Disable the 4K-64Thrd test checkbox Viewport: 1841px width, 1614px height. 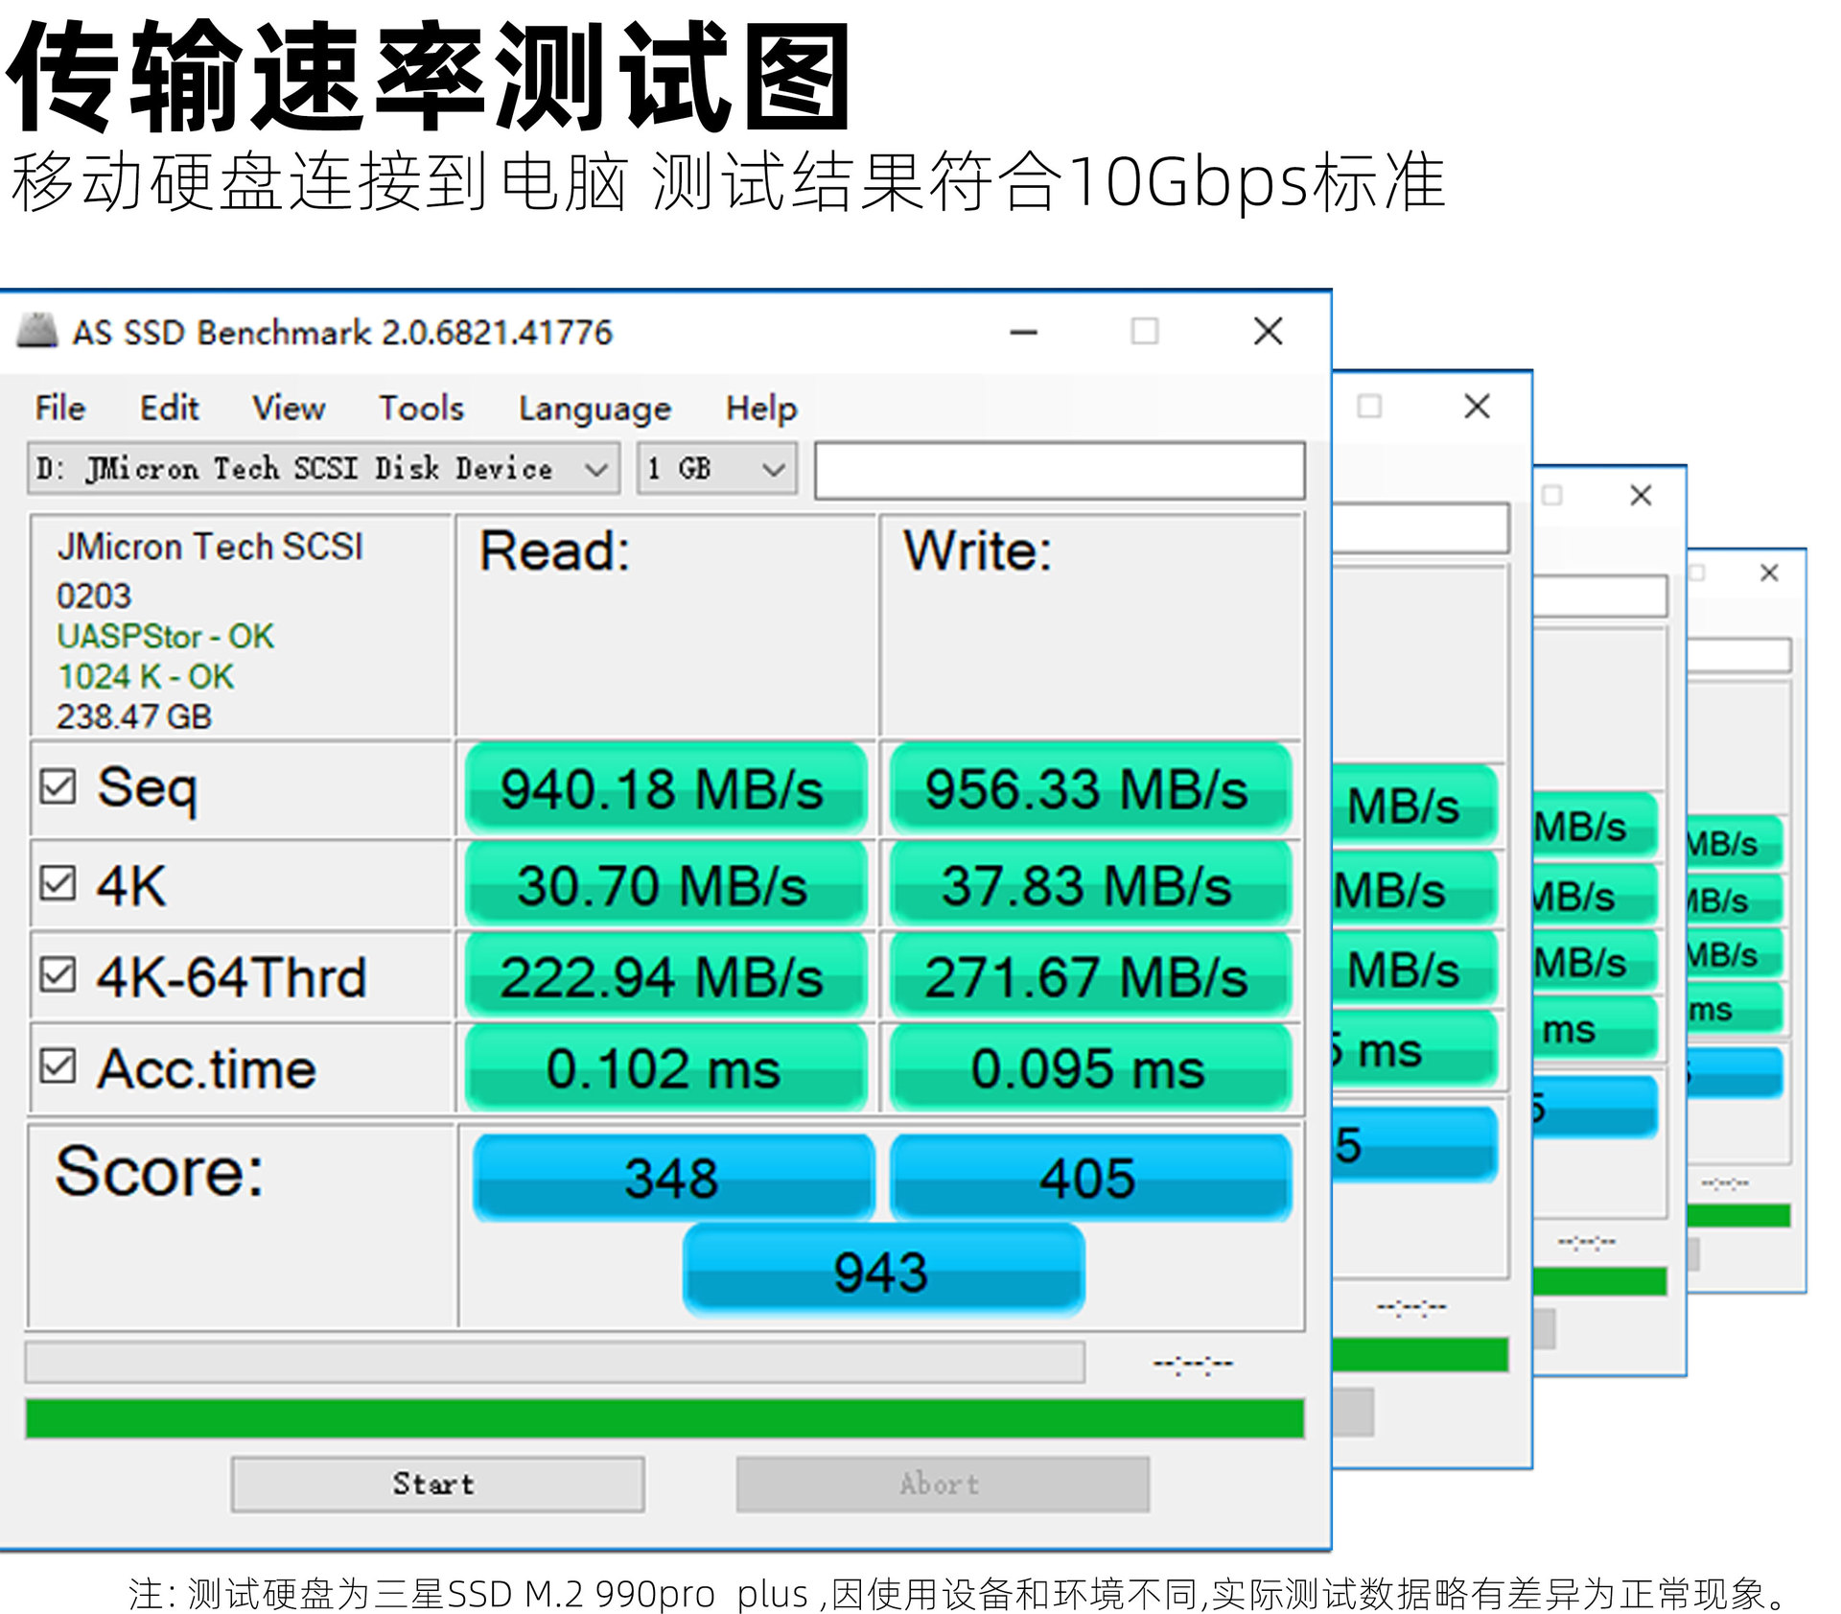tap(58, 975)
